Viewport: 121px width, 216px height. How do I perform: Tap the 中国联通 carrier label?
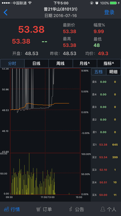tap(19, 3)
